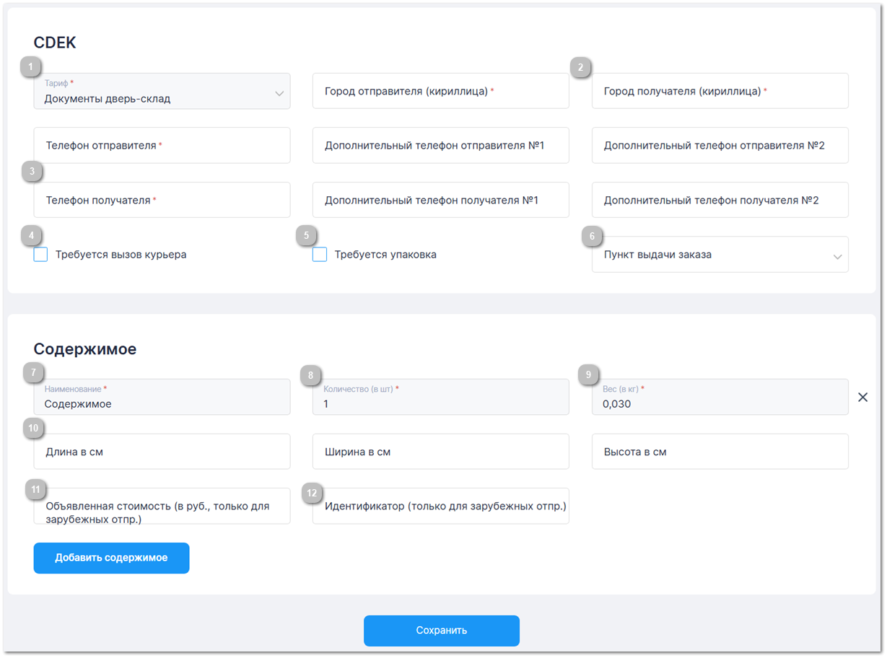Focus the 'Город отправителя (кириллица)' field

440,92
